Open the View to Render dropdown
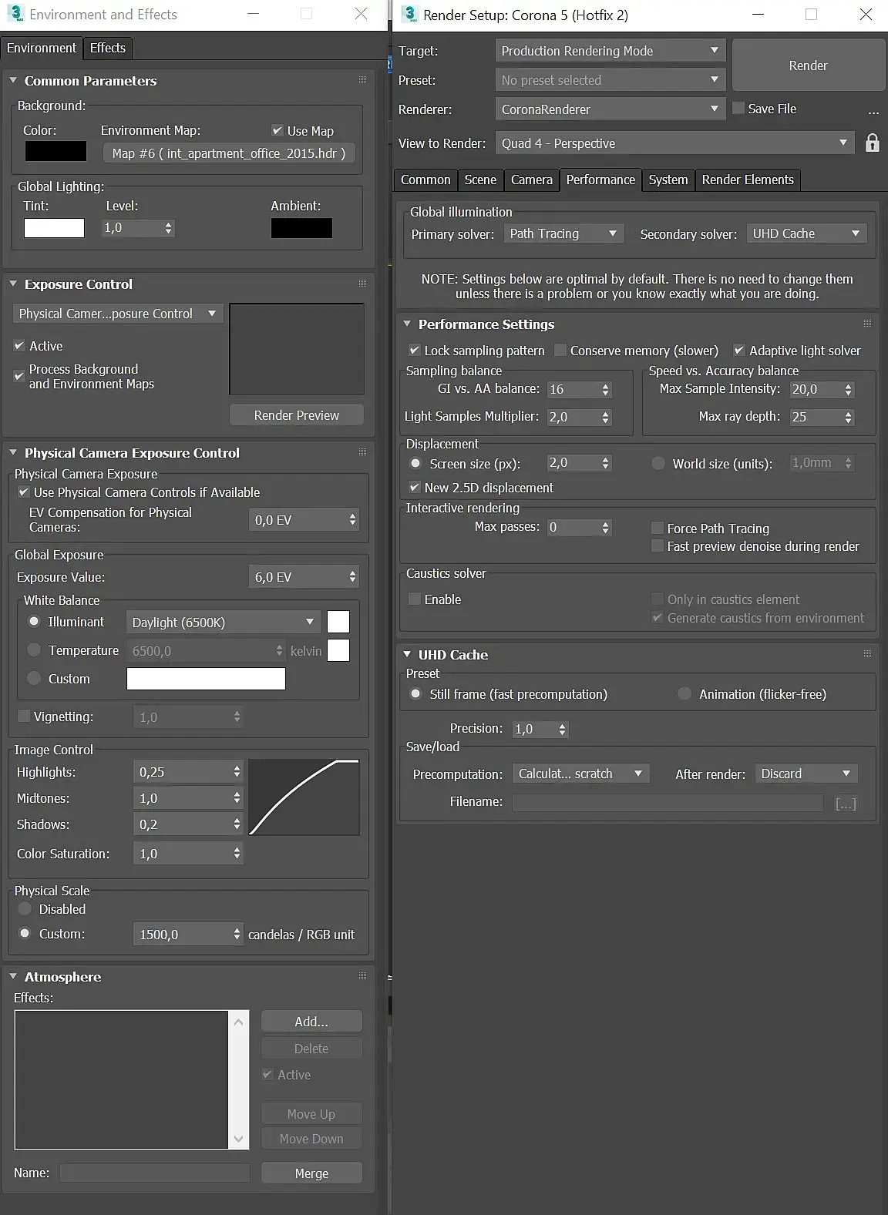Image resolution: width=888 pixels, height=1215 pixels. [x=674, y=143]
